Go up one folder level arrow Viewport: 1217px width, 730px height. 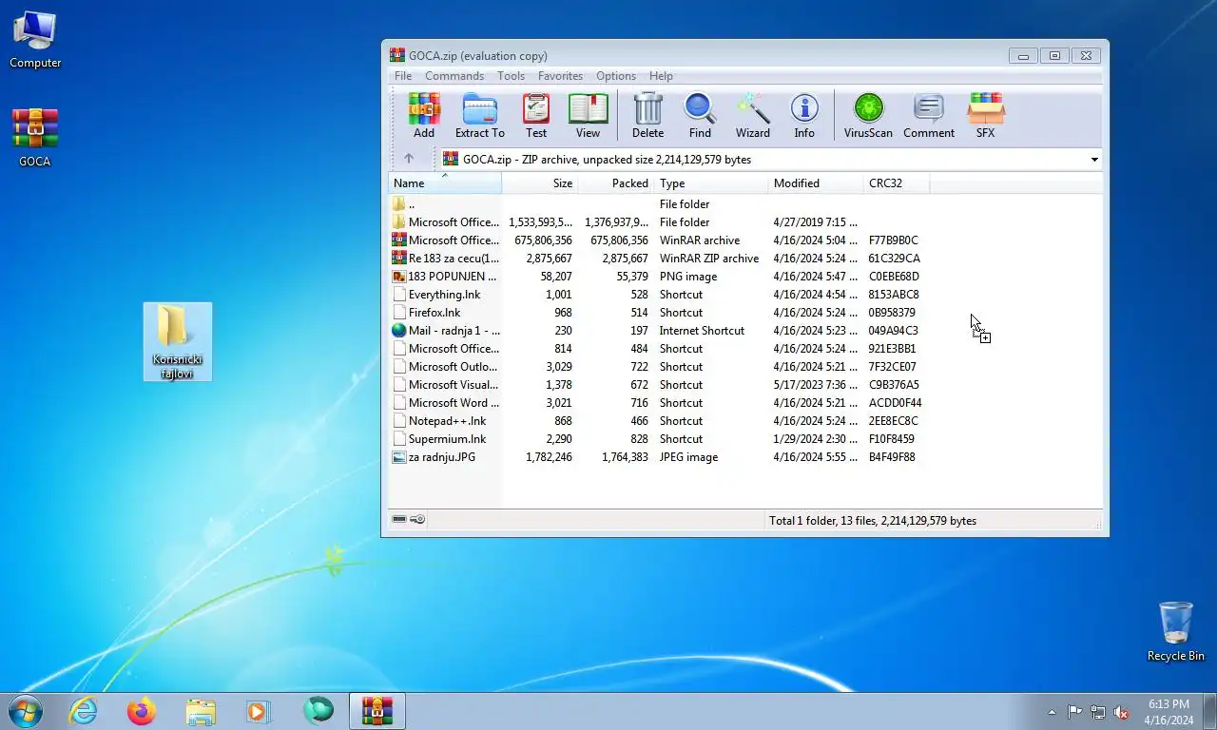[x=409, y=159]
